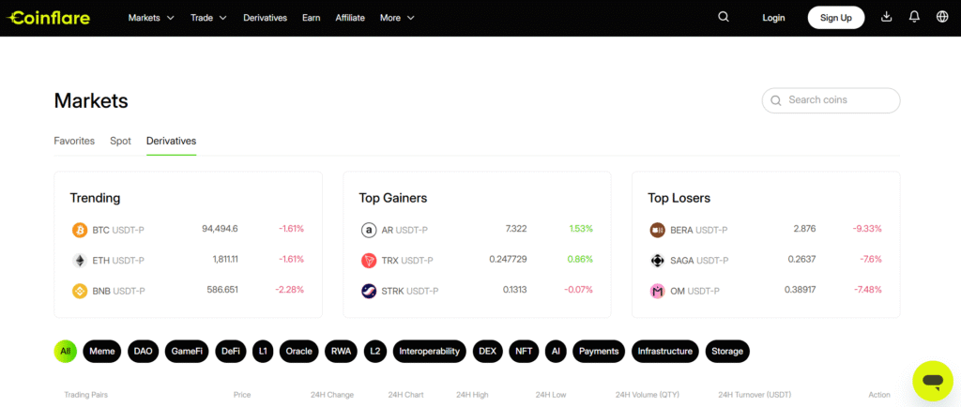Switch to the Favorites tab
The image size is (961, 407).
click(x=74, y=141)
